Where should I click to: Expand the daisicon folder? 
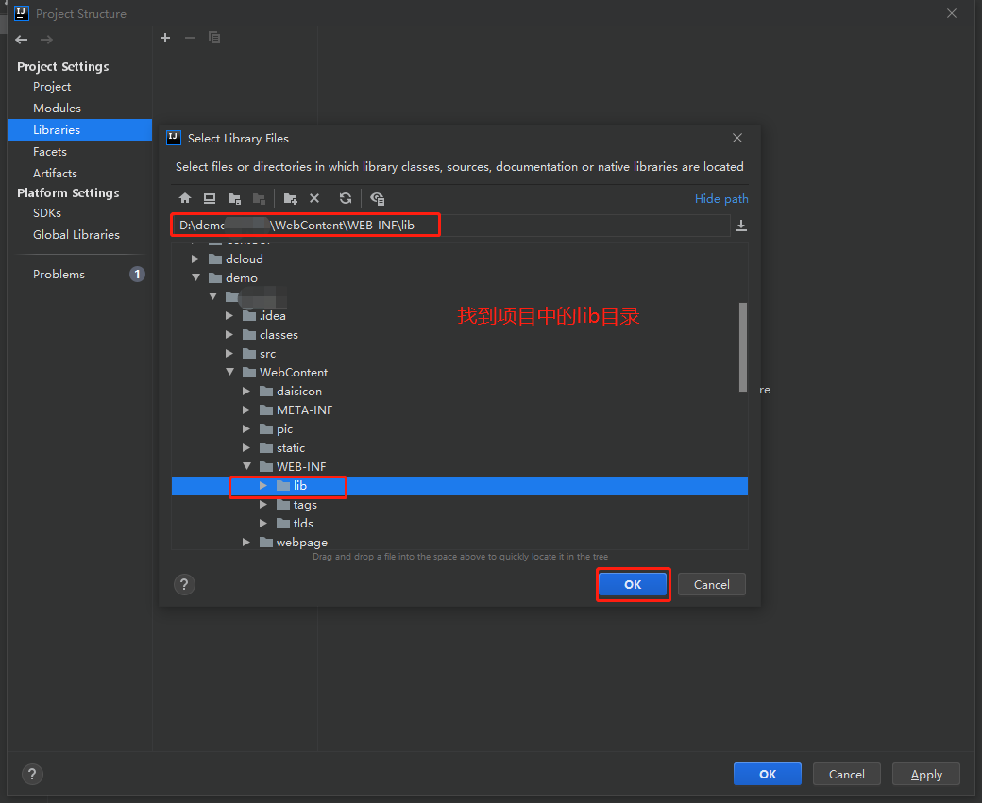[x=246, y=392]
